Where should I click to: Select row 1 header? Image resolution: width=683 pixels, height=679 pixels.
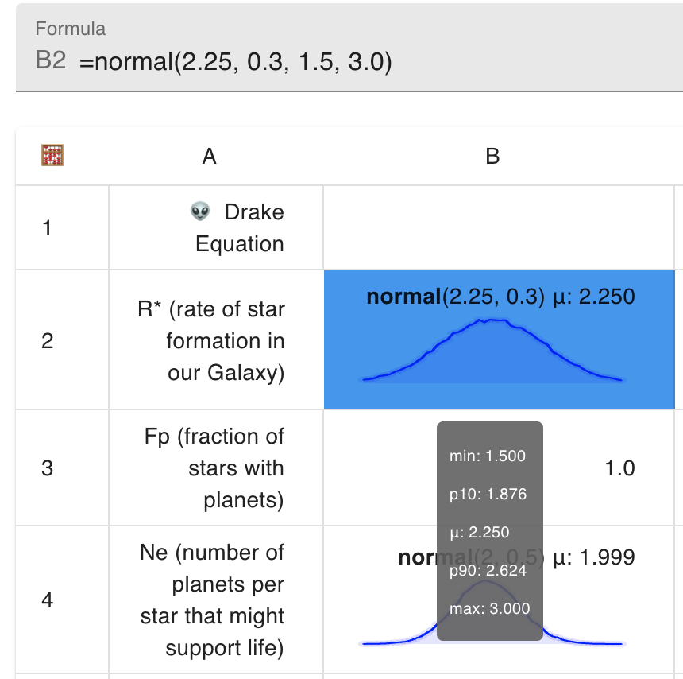46,227
